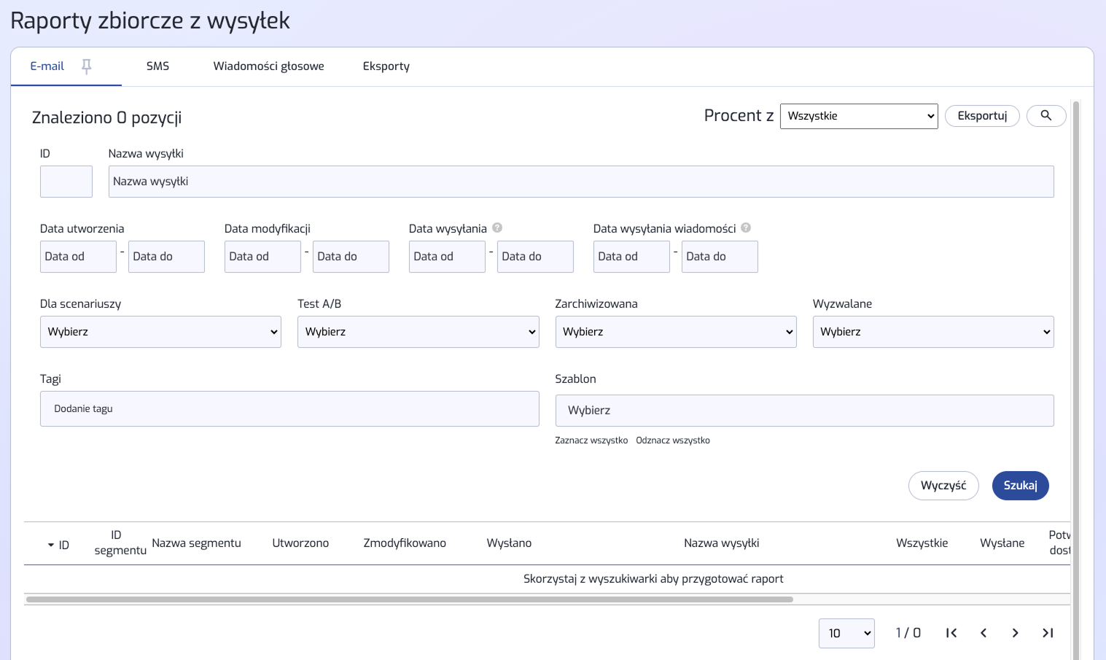Screen dimensions: 1106x660
Task: Open the Zarchiwizowana dropdown
Action: click(675, 332)
